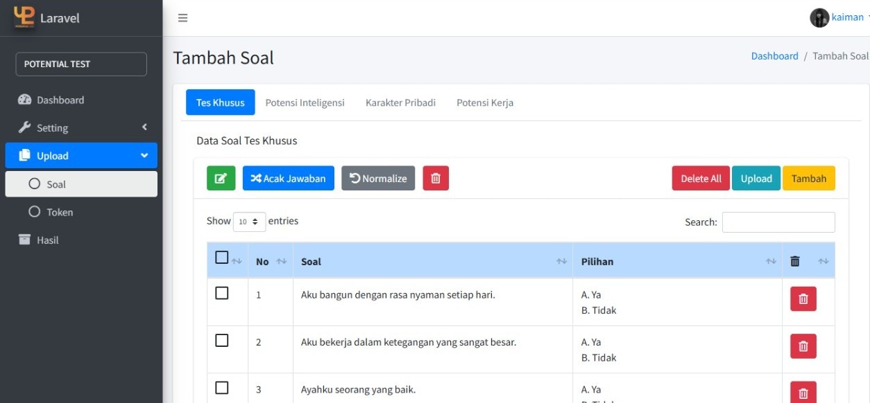This screenshot has height=403, width=870.
Task: Open Dashboard from the sidebar
Action: (x=60, y=100)
